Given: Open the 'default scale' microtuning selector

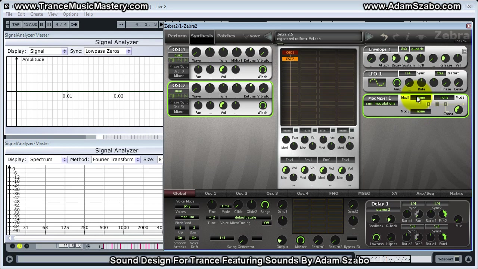Looking at the screenshot, I should tap(245, 217).
